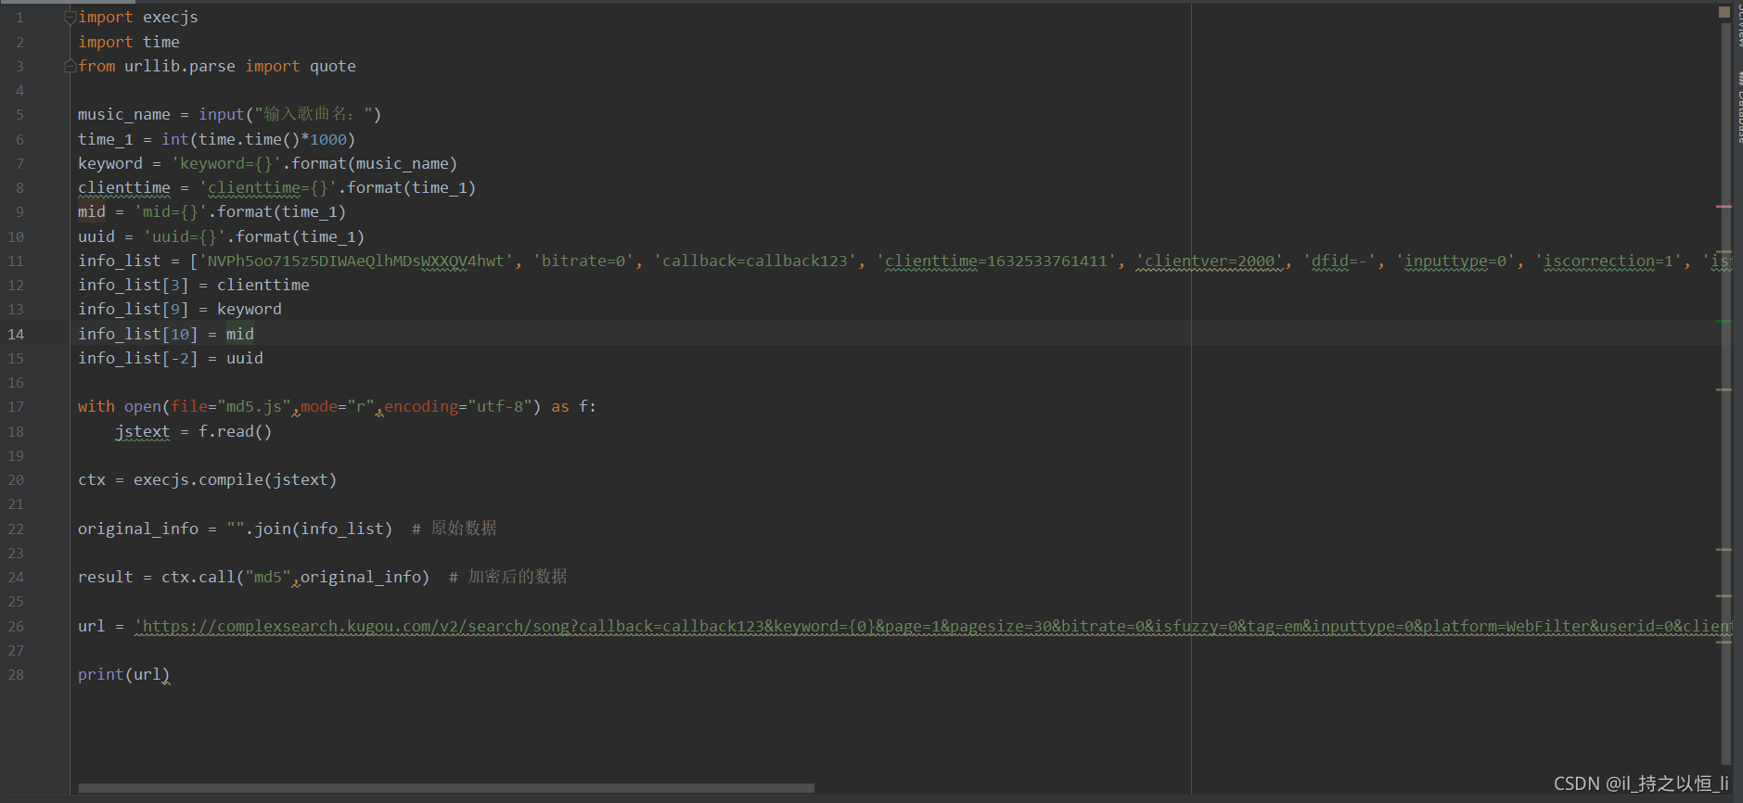The width and height of the screenshot is (1743, 803).
Task: Click the string 'uuid={}' on line 10
Action: point(185,236)
